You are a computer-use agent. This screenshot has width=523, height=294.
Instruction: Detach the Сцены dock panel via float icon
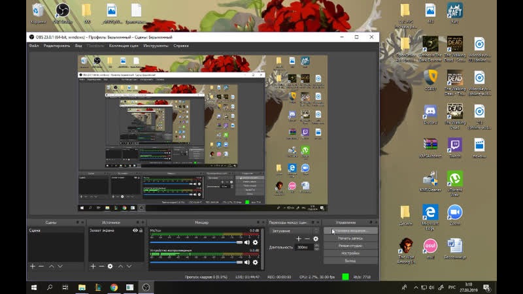(77, 222)
